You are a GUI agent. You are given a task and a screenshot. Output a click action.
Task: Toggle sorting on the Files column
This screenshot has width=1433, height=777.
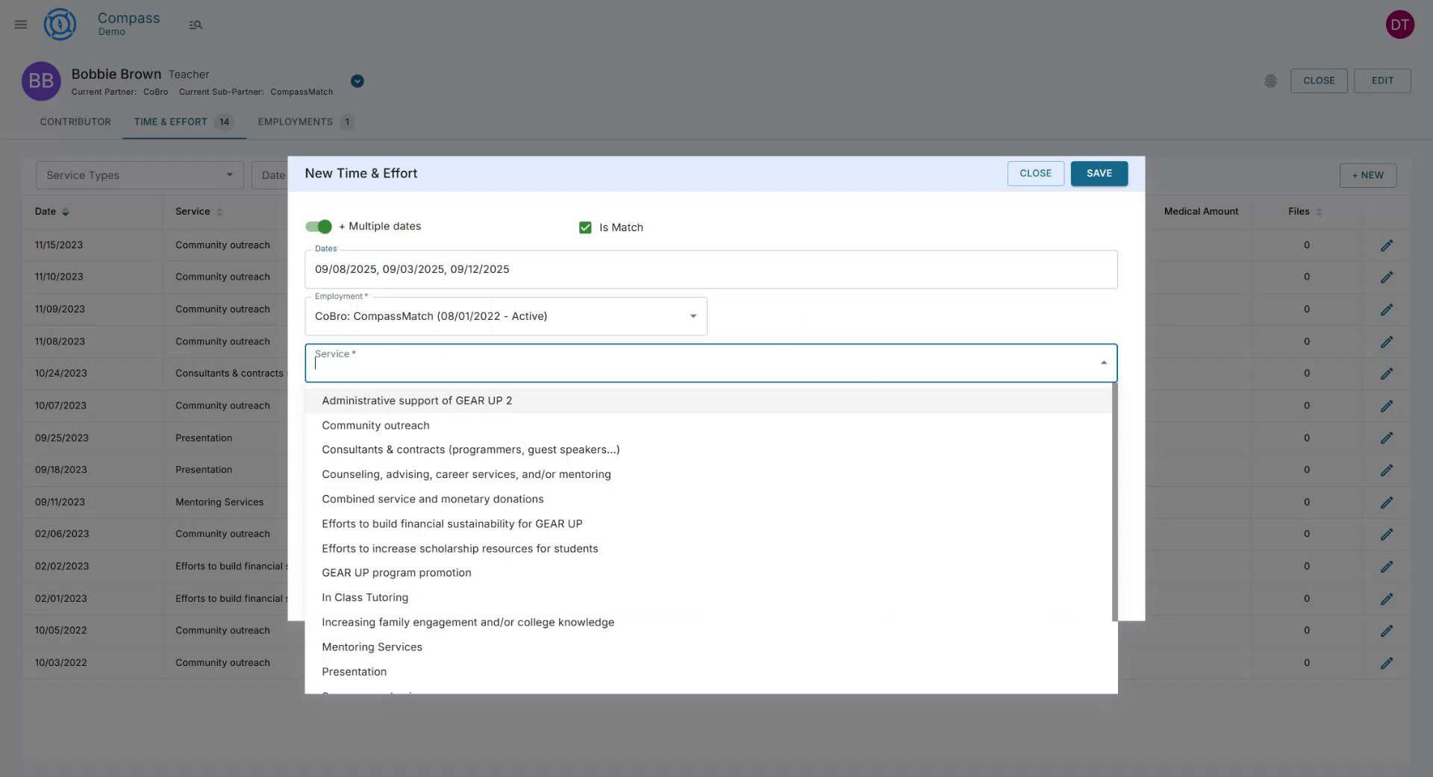point(1317,212)
